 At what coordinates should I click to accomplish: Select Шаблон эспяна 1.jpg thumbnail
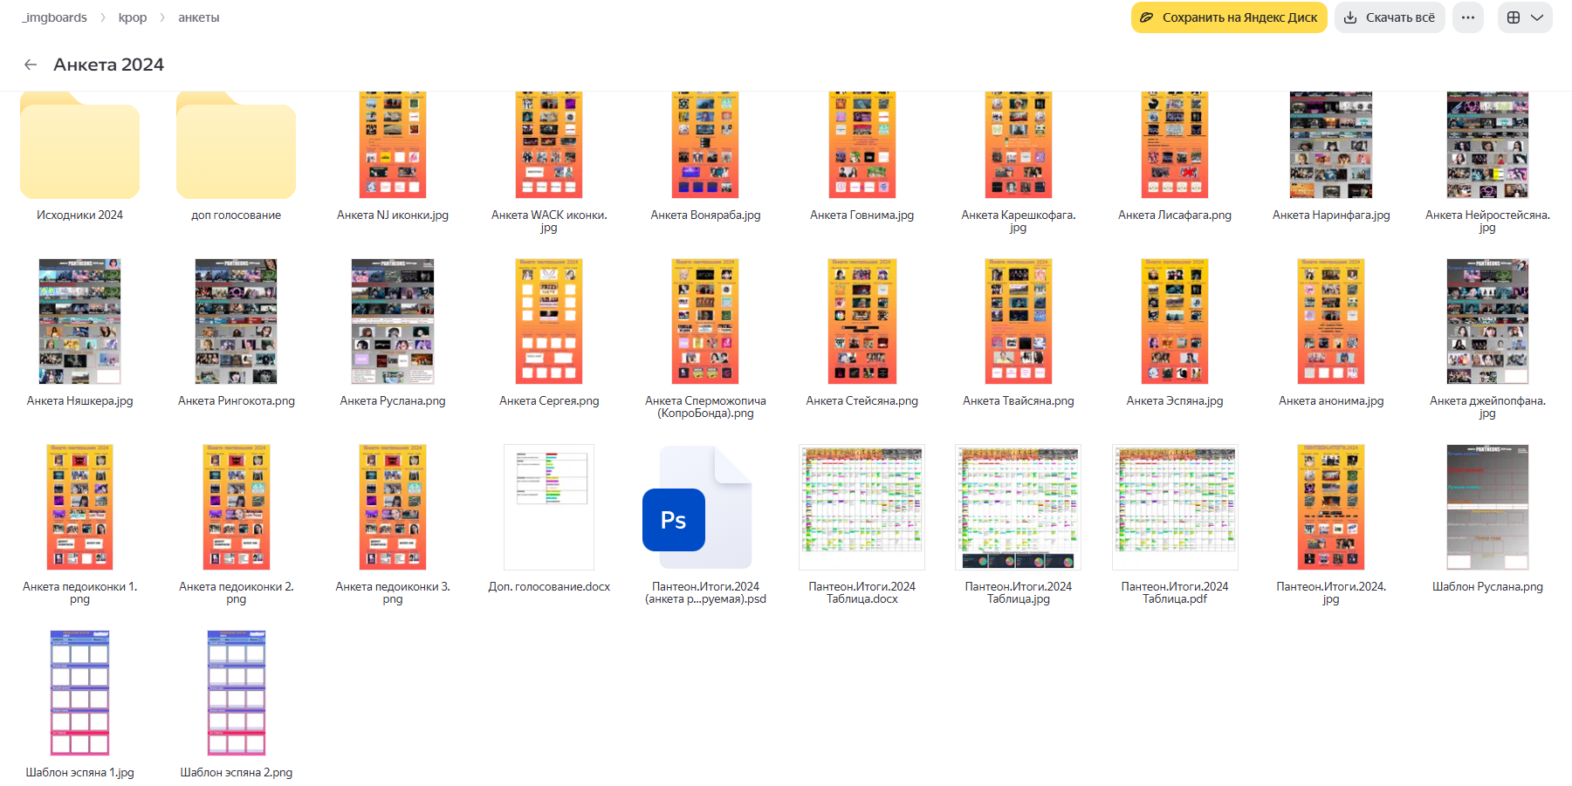pyautogui.click(x=79, y=693)
